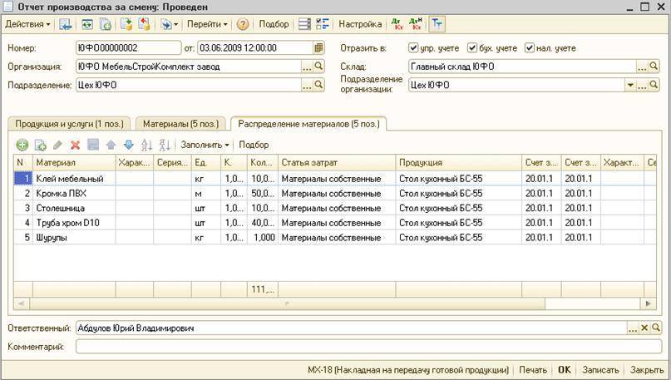Click the red delete row icon
This screenshot has height=380, width=671.
pos(75,145)
